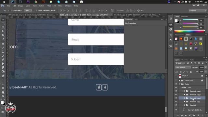Hide the facebook copy 2 group
This screenshot has height=117, width=208.
click(x=176, y=98)
